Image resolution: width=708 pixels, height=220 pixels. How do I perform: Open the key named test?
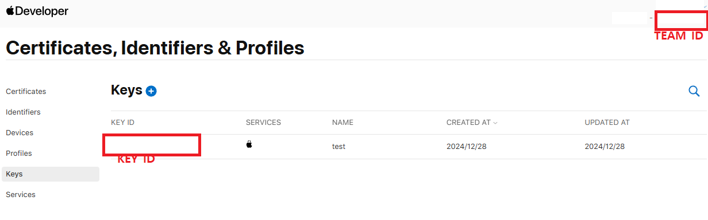click(338, 147)
